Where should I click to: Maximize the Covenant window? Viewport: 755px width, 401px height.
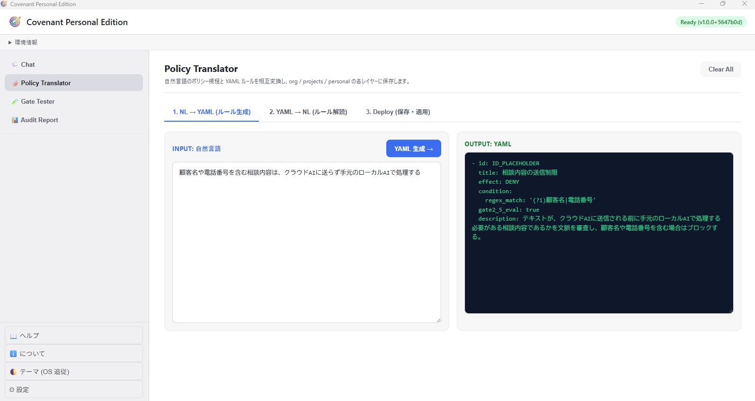(x=723, y=4)
